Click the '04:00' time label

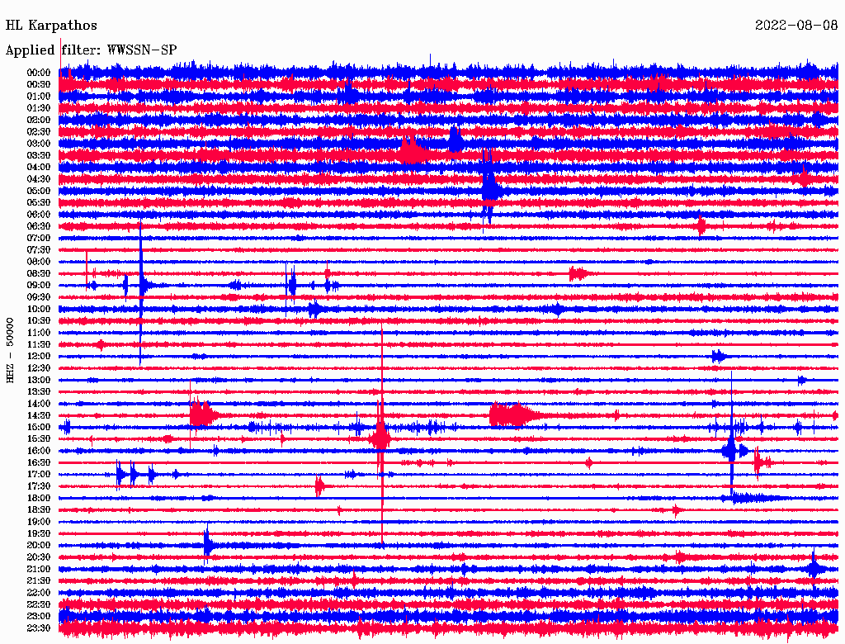coord(39,168)
